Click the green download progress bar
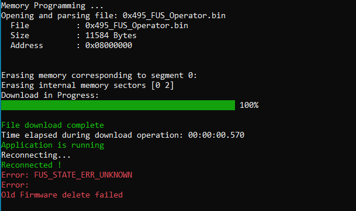 coord(118,105)
